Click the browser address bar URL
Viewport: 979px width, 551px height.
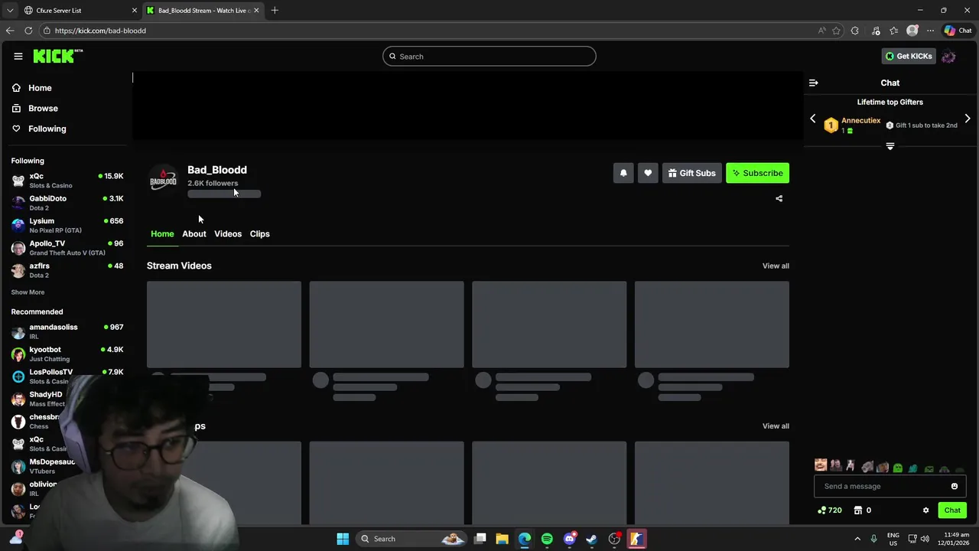(x=100, y=31)
